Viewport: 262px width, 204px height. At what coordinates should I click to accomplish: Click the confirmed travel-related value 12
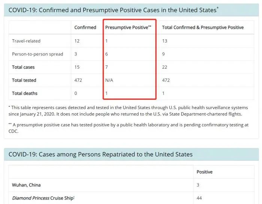click(77, 41)
